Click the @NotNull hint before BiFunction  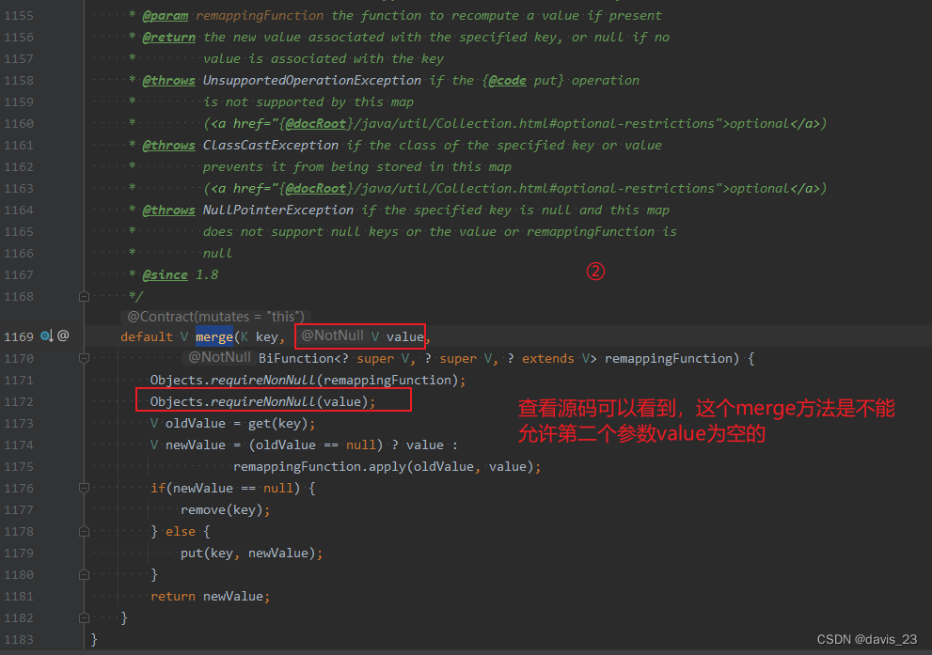tap(219, 357)
